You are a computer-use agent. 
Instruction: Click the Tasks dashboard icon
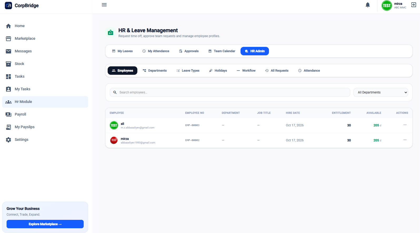click(x=8, y=76)
